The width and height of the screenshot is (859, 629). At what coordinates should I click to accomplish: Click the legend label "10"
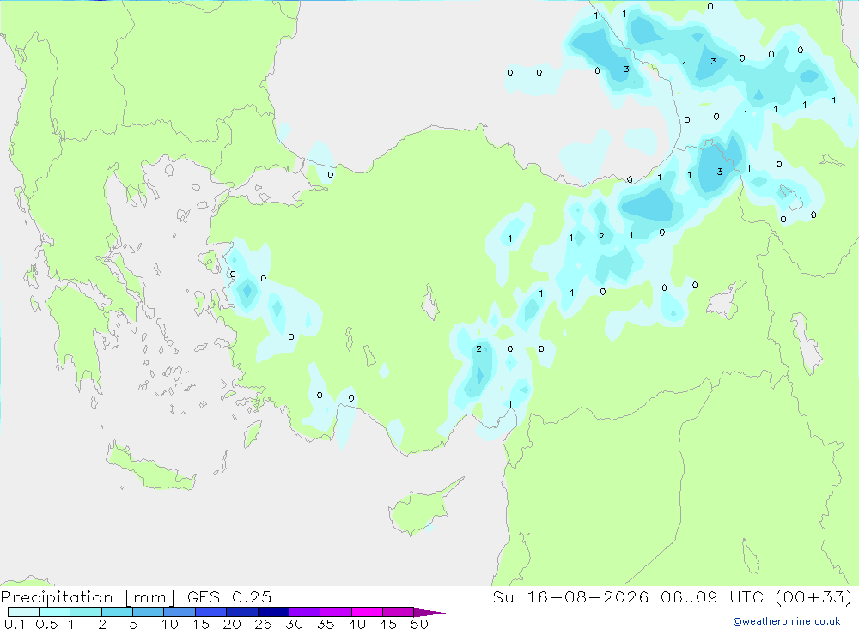[170, 624]
